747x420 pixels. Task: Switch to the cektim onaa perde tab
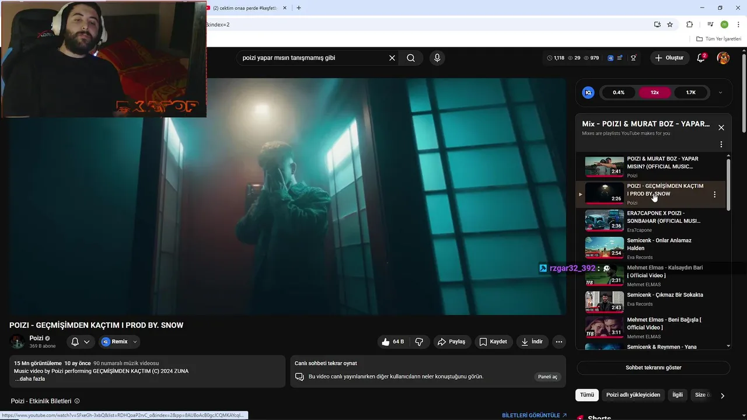coord(243,8)
